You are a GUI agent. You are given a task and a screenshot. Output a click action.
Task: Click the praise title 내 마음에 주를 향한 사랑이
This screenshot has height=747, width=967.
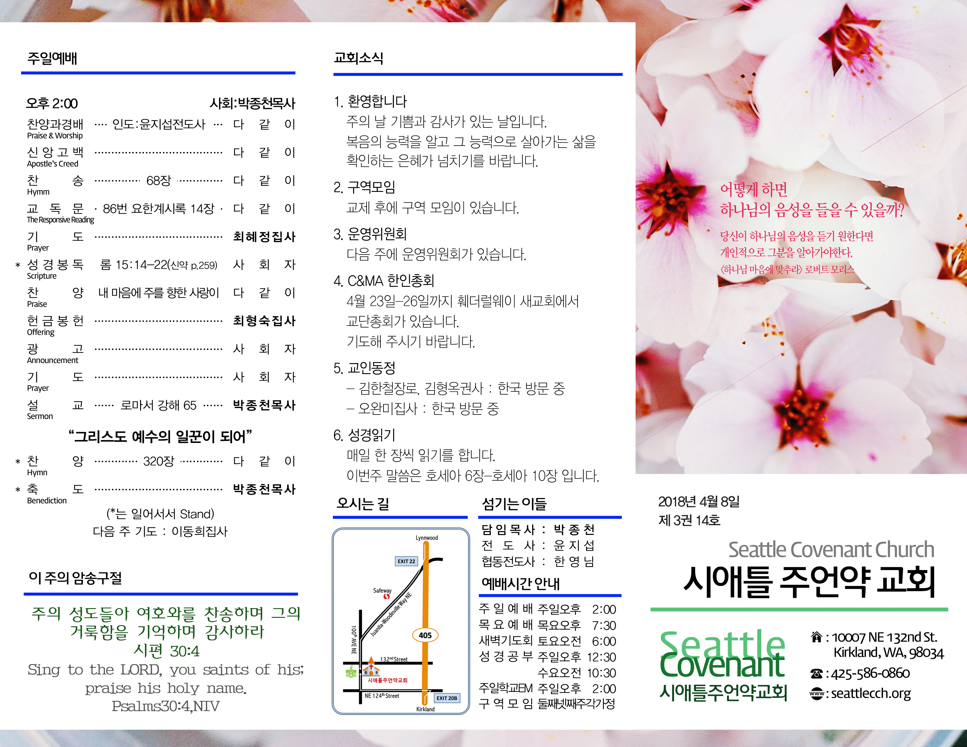[159, 293]
